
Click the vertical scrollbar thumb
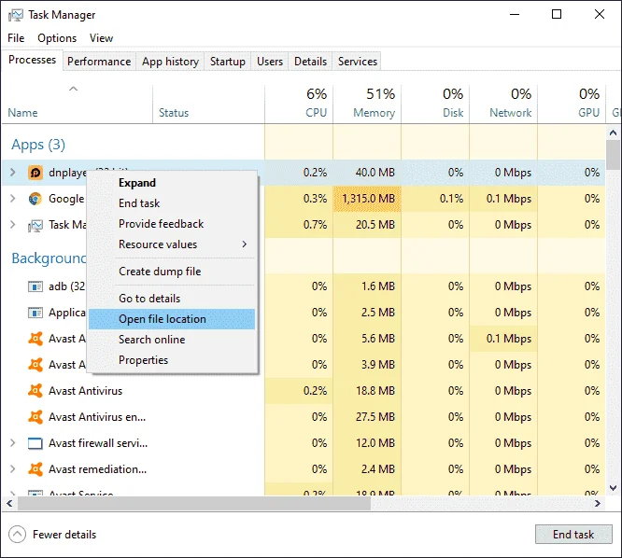click(614, 155)
